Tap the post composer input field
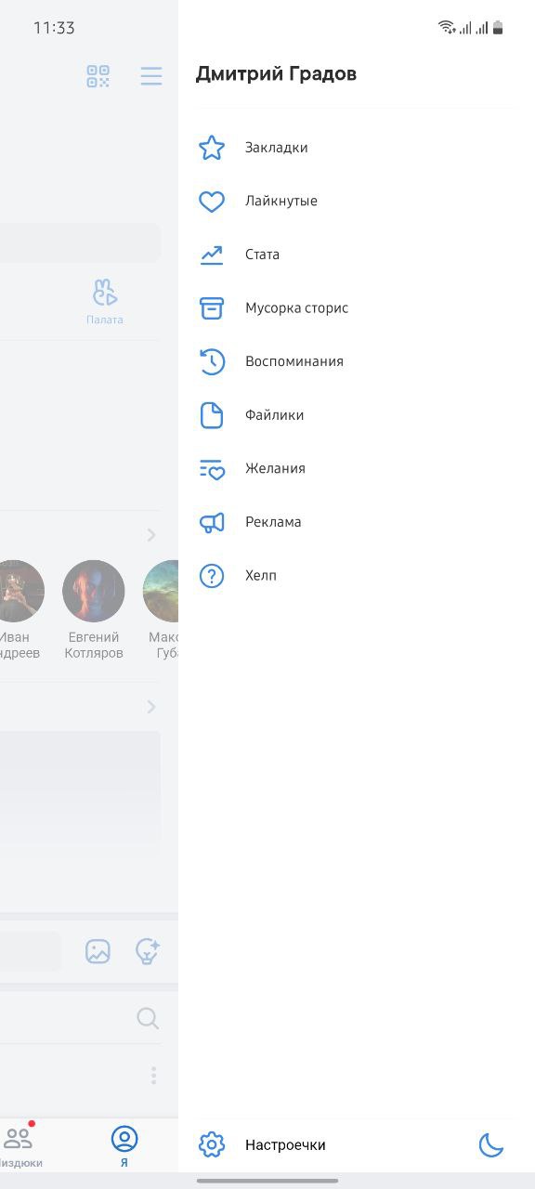The height and width of the screenshot is (1189, 535). (x=31, y=952)
